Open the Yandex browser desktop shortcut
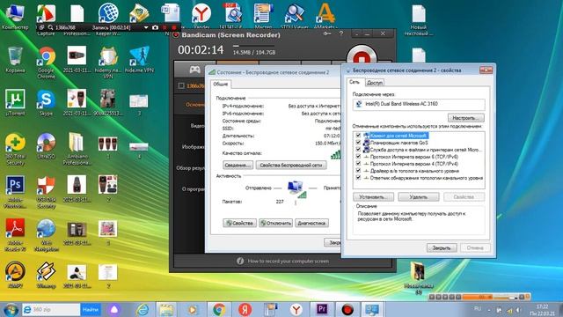The width and height of the screenshot is (563, 317). pyautogui.click(x=201, y=16)
